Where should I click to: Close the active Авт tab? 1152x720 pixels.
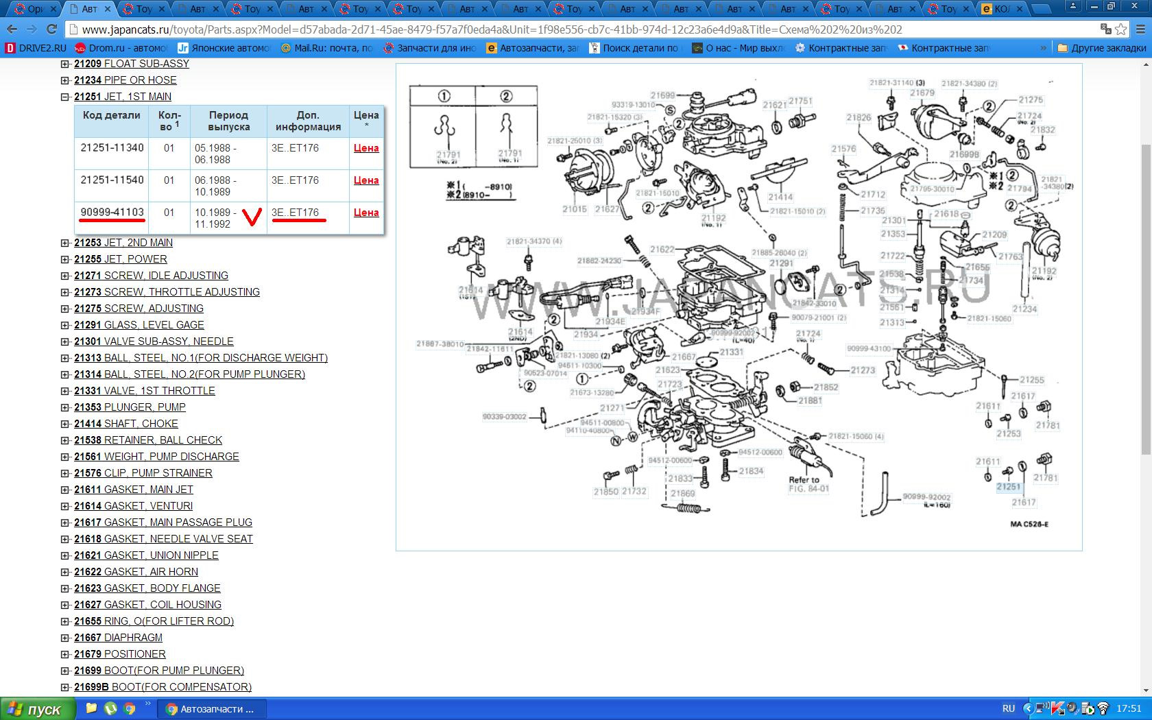pos(108,9)
